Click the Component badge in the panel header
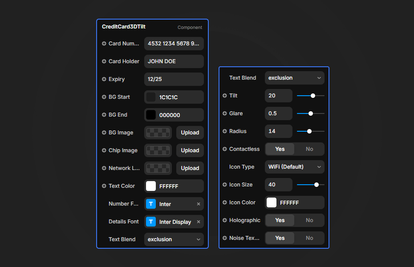This screenshot has width=414, height=267. pyautogui.click(x=190, y=27)
